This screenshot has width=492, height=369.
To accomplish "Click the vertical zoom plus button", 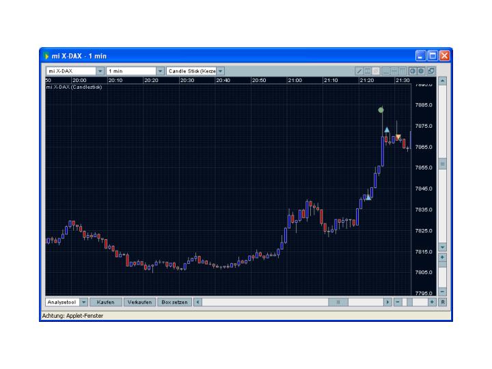I will tap(442, 257).
